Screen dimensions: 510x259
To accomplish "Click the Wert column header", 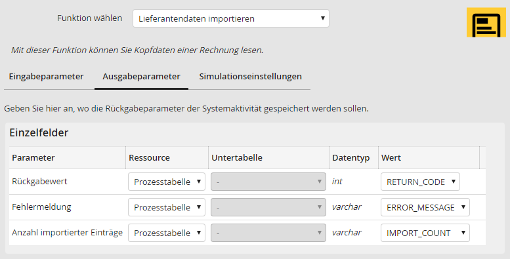I will click(391, 157).
